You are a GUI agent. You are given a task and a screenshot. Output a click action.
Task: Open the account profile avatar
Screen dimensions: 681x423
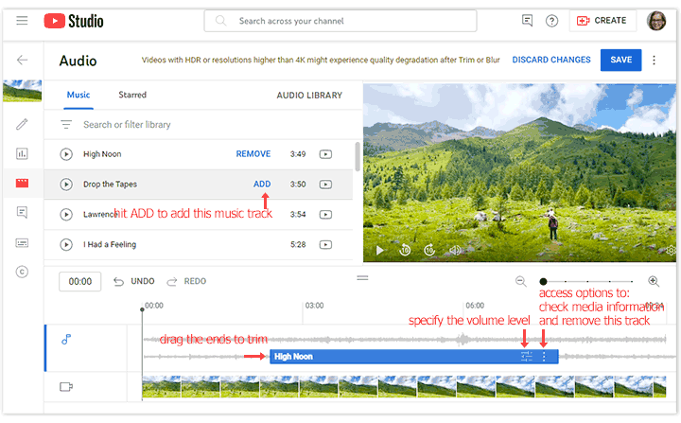(x=655, y=21)
